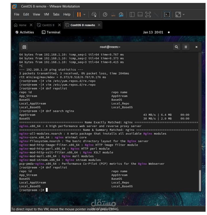Close the root@reem terminal window
The image size is (207, 215).
[x=196, y=47]
